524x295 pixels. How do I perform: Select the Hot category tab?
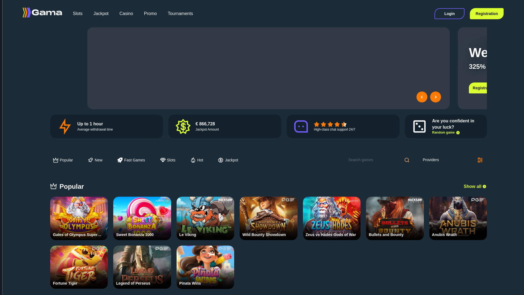197,160
